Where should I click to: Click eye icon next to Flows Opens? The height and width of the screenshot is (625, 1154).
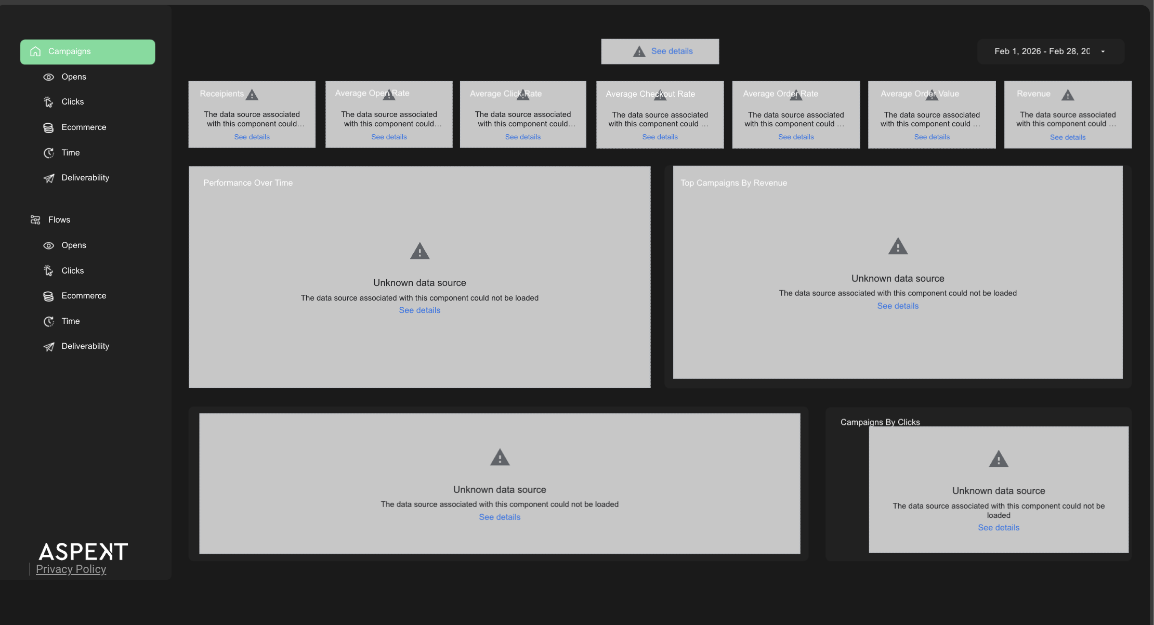click(48, 245)
